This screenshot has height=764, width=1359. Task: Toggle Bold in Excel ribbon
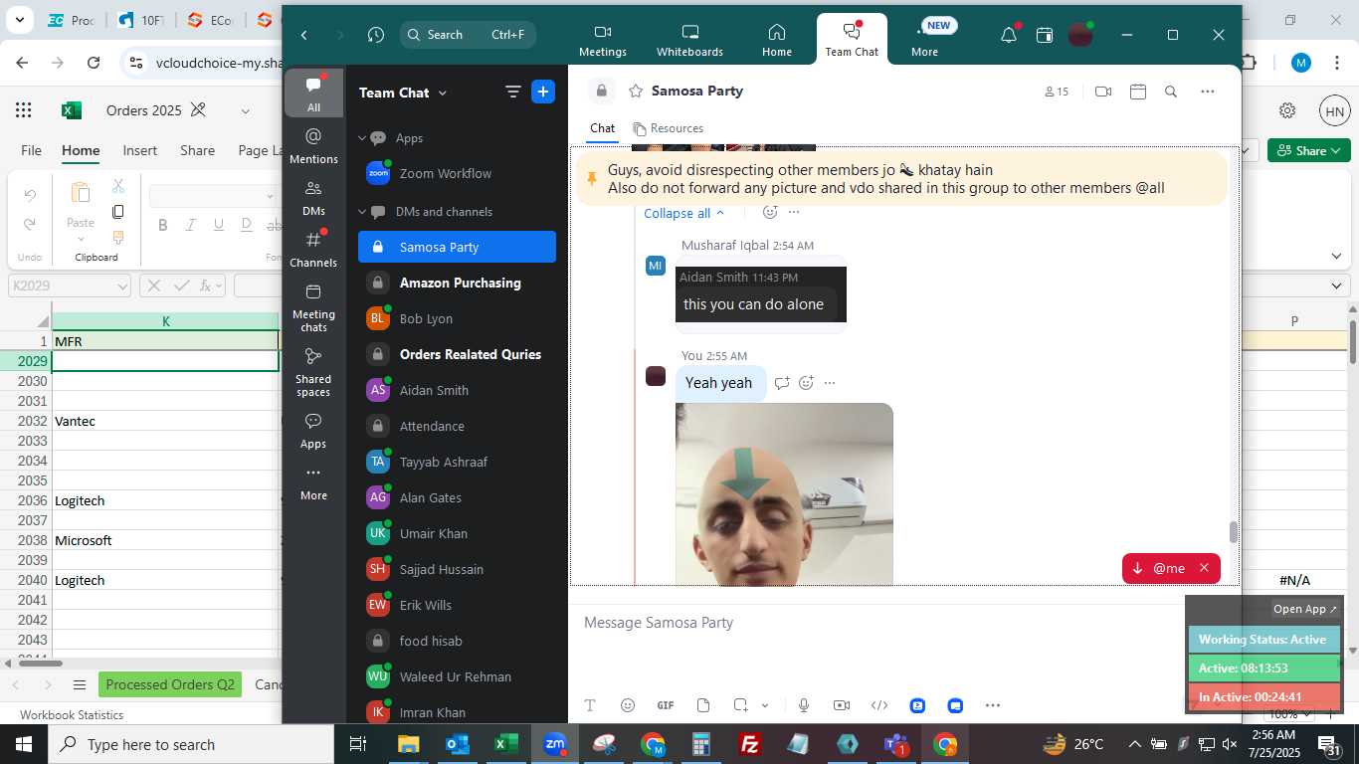click(x=163, y=225)
